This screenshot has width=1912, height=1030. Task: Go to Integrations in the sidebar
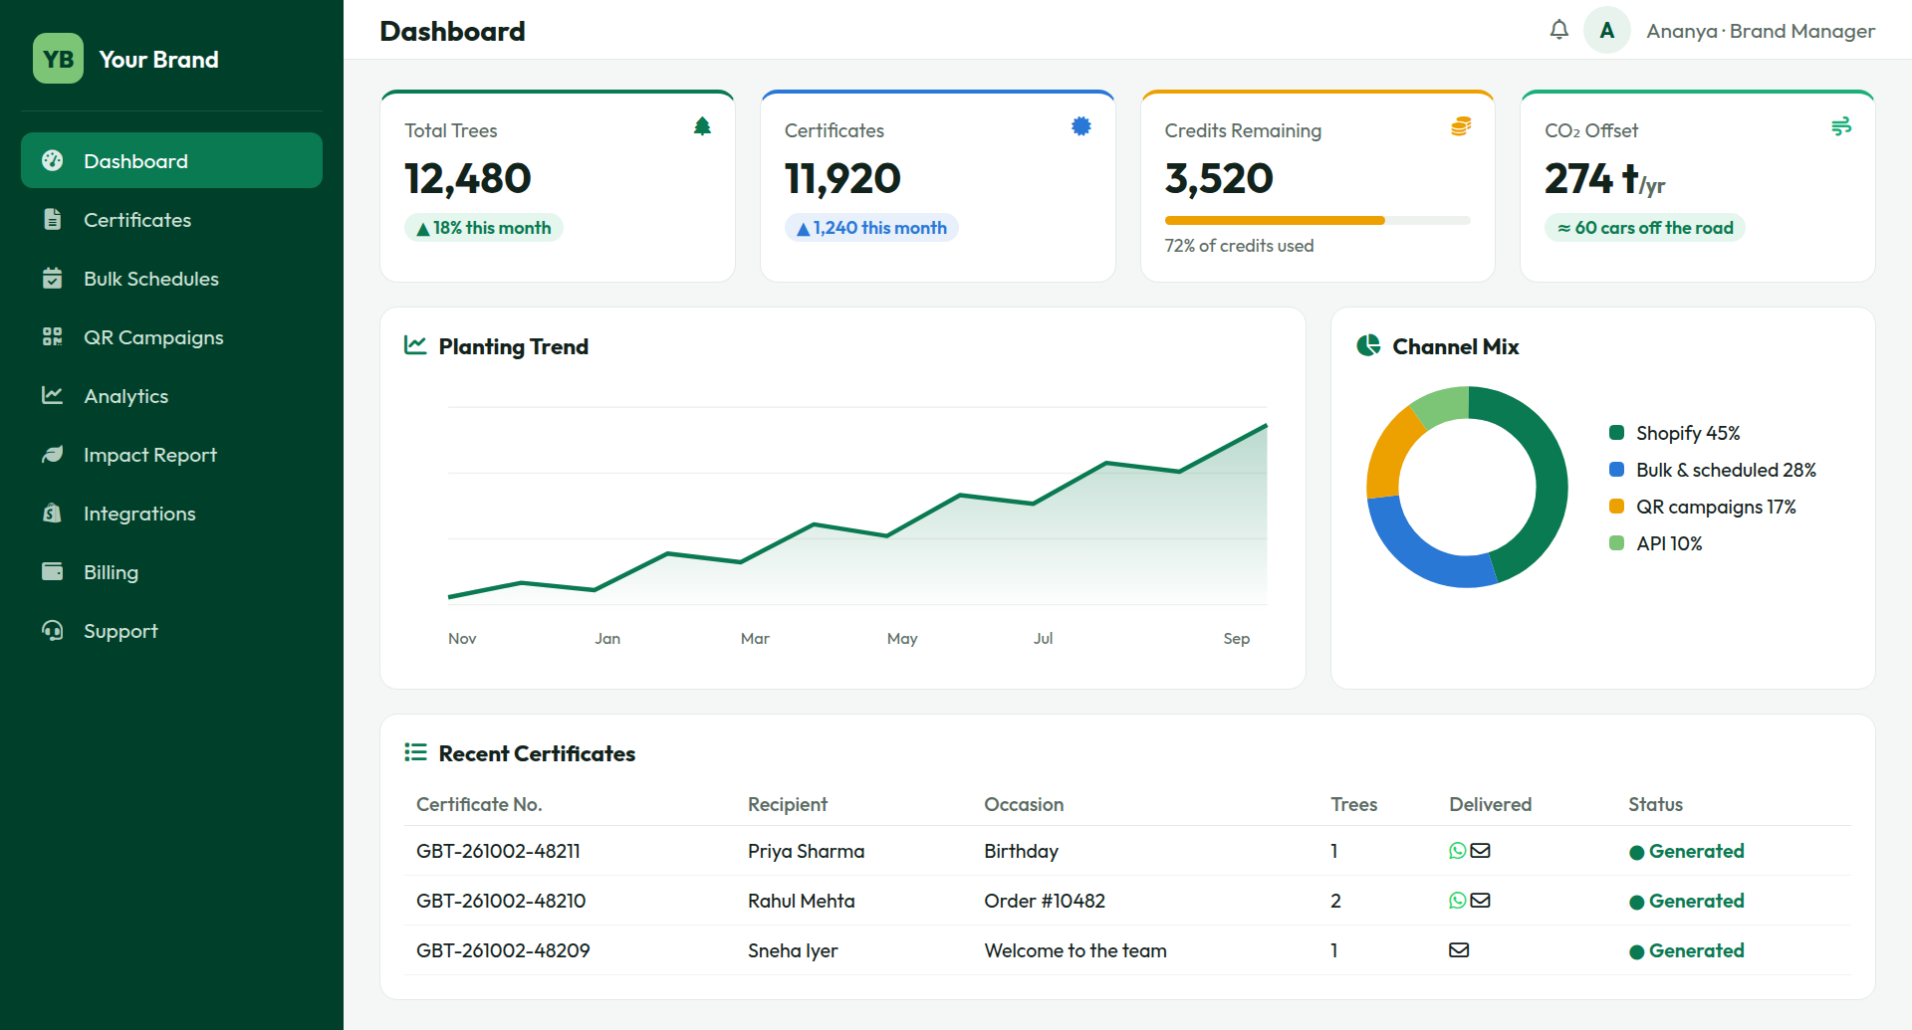pyautogui.click(x=171, y=513)
